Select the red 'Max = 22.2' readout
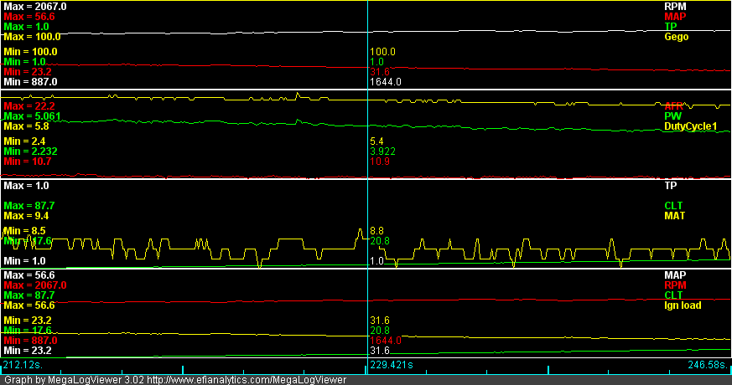The width and height of the screenshot is (732, 385). coord(29,106)
